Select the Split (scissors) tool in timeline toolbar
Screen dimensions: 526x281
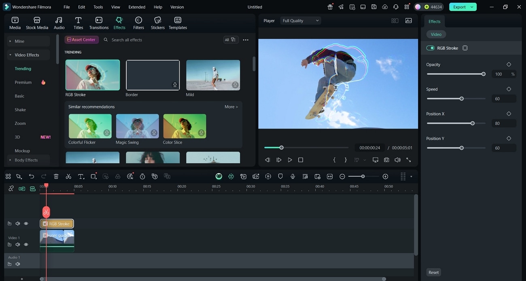pos(68,176)
